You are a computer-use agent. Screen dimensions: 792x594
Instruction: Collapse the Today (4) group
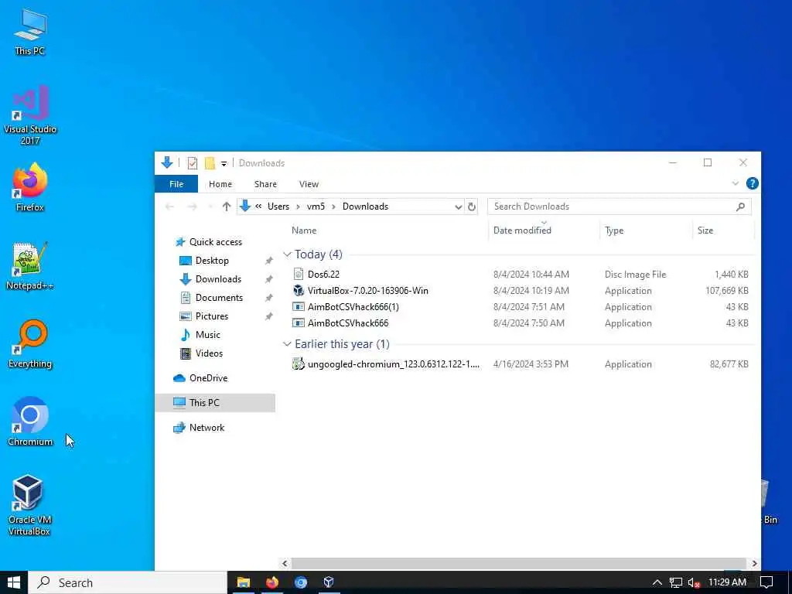(287, 254)
